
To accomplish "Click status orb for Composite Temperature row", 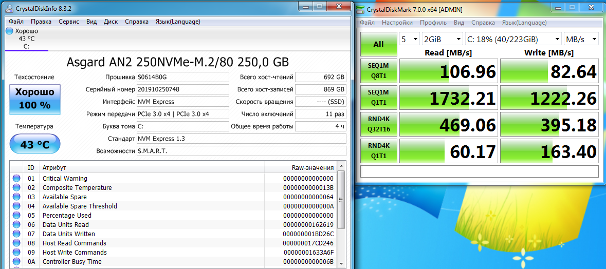I will tap(16, 187).
